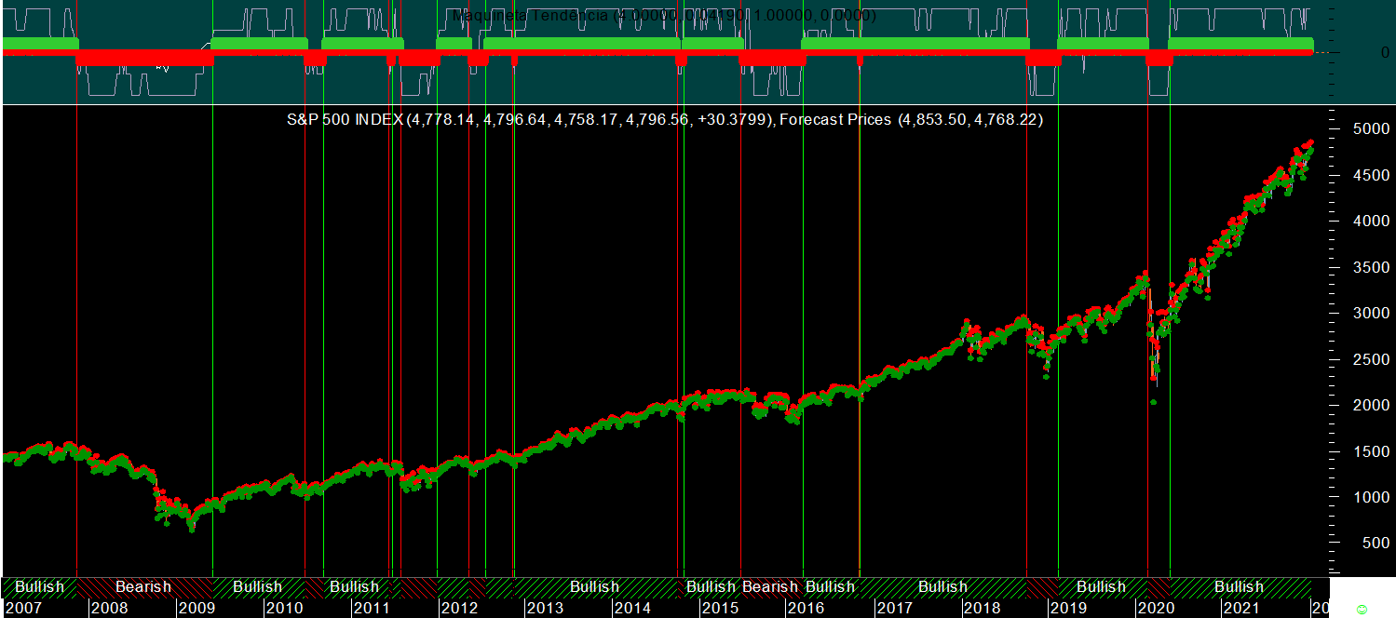Image resolution: width=1396 pixels, height=618 pixels.
Task: Select the Bullish label above 2013-2014
Action: coord(594,587)
